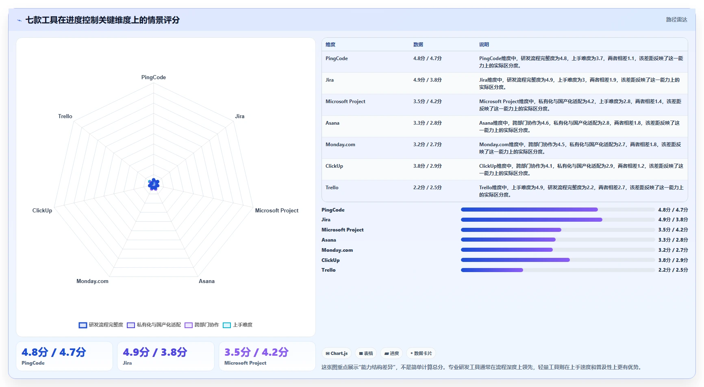
Task: Click the 数据卡片 tag chip
Action: pyautogui.click(x=421, y=353)
